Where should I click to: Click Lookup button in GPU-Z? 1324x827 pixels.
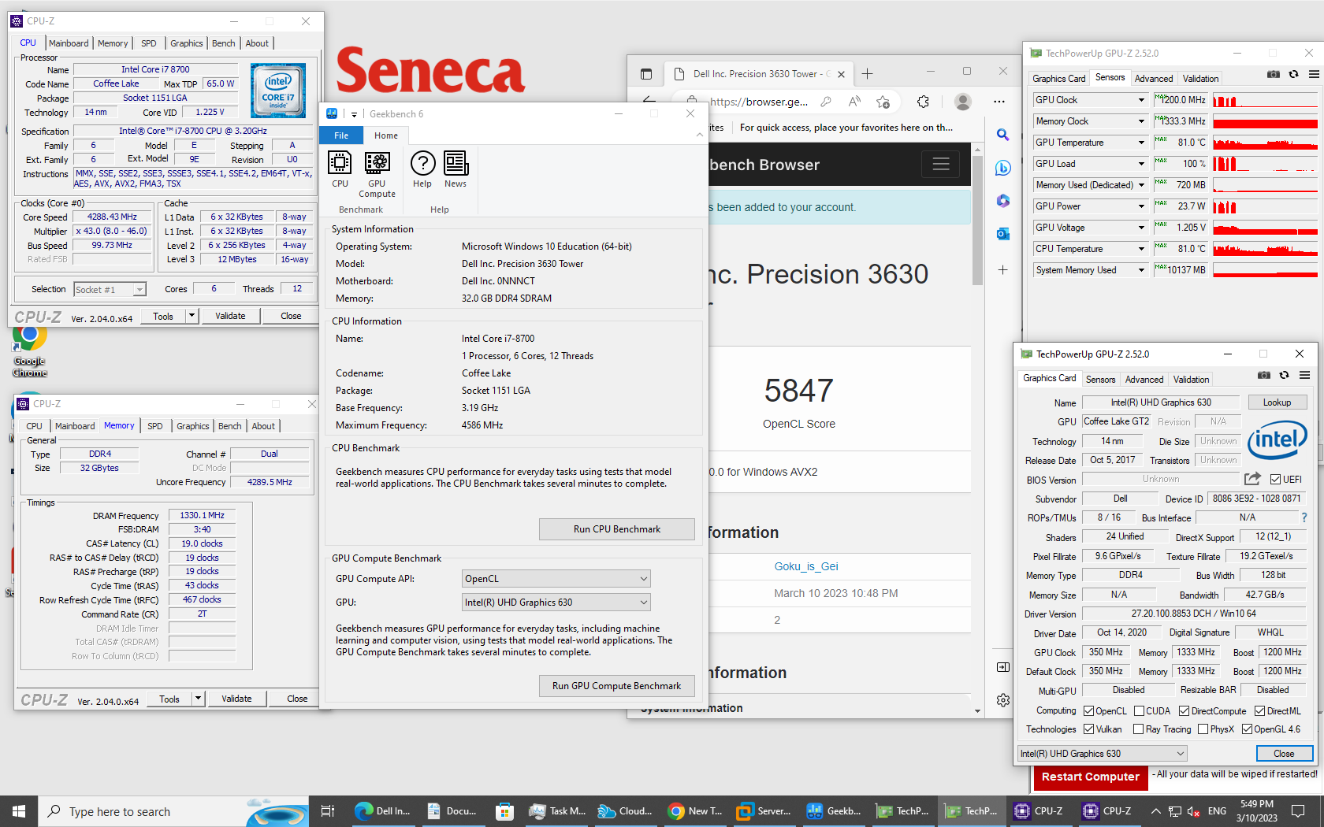pyautogui.click(x=1277, y=402)
